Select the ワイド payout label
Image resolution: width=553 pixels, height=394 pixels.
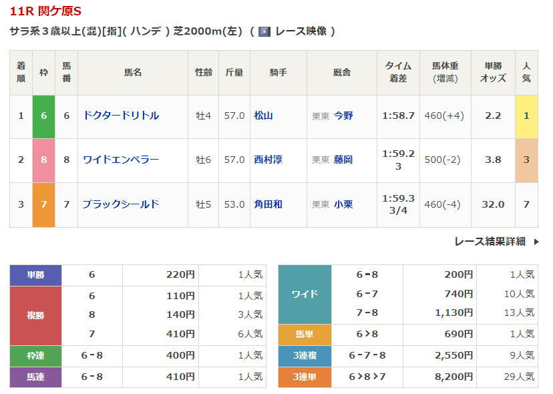(x=305, y=294)
